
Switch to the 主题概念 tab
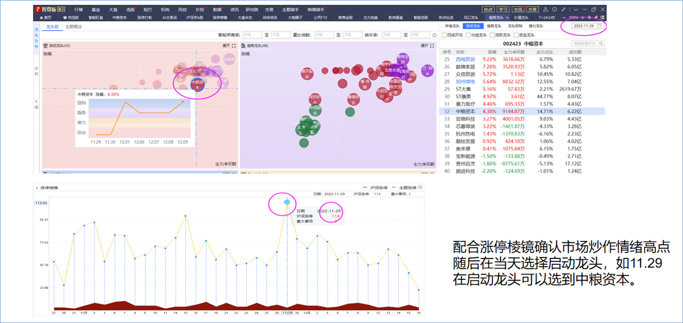coord(73,27)
